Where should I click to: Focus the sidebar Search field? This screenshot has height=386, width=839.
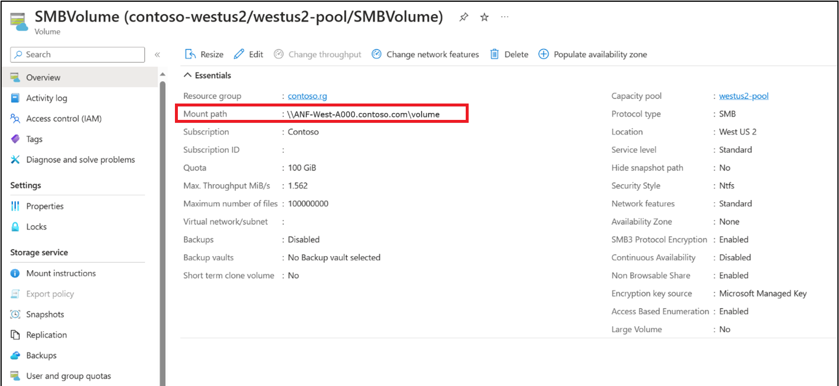point(77,54)
